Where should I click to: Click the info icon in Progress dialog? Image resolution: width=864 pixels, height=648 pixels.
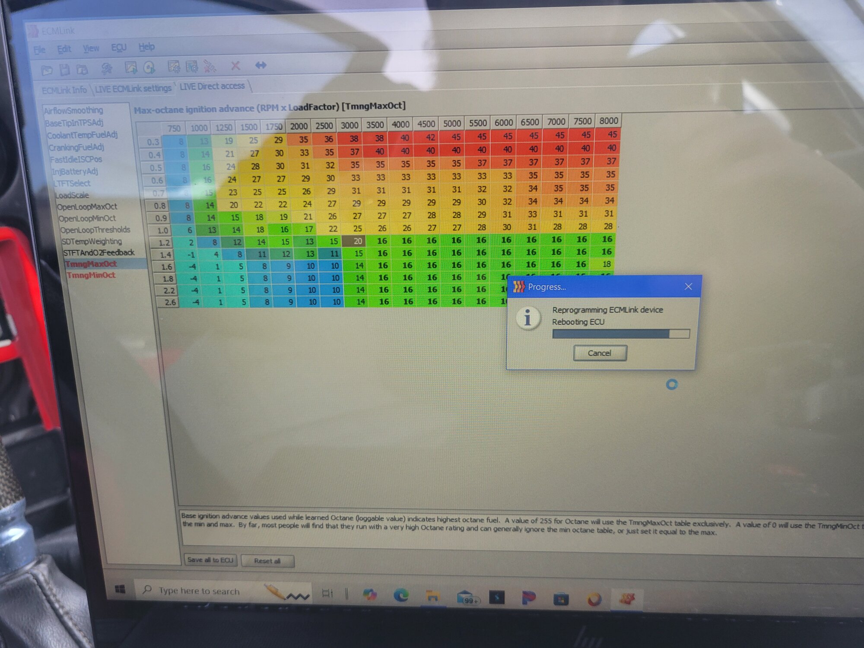(527, 318)
